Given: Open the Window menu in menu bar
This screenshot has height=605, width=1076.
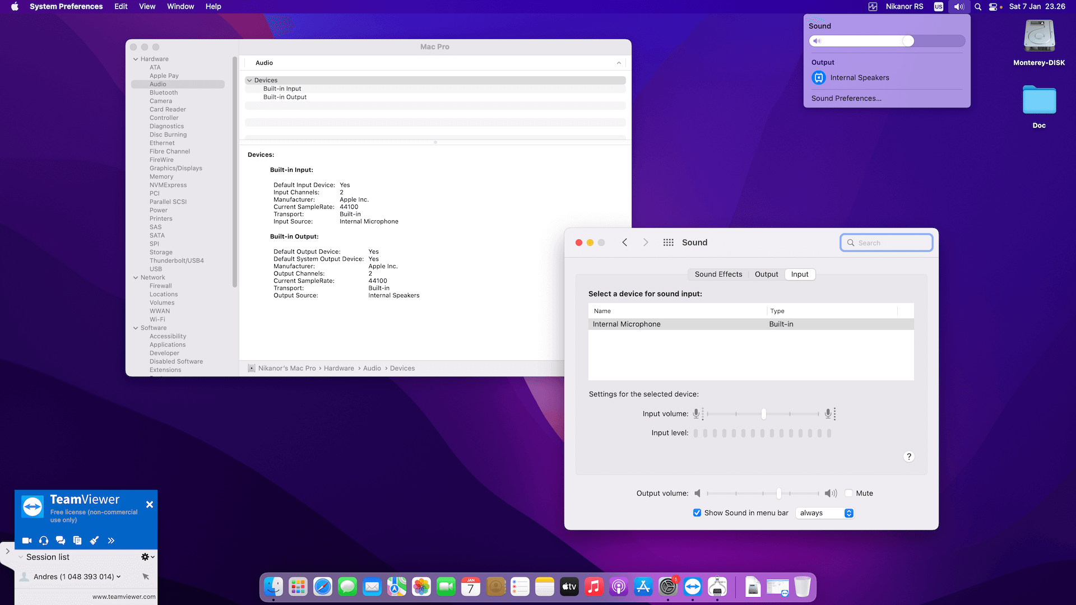Looking at the screenshot, I should [180, 7].
